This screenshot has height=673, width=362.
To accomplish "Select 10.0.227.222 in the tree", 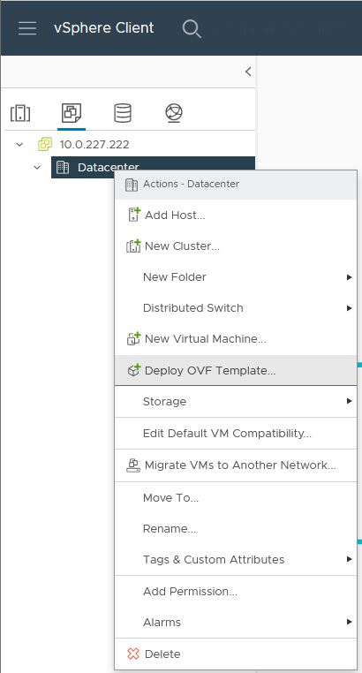I will coord(94,144).
